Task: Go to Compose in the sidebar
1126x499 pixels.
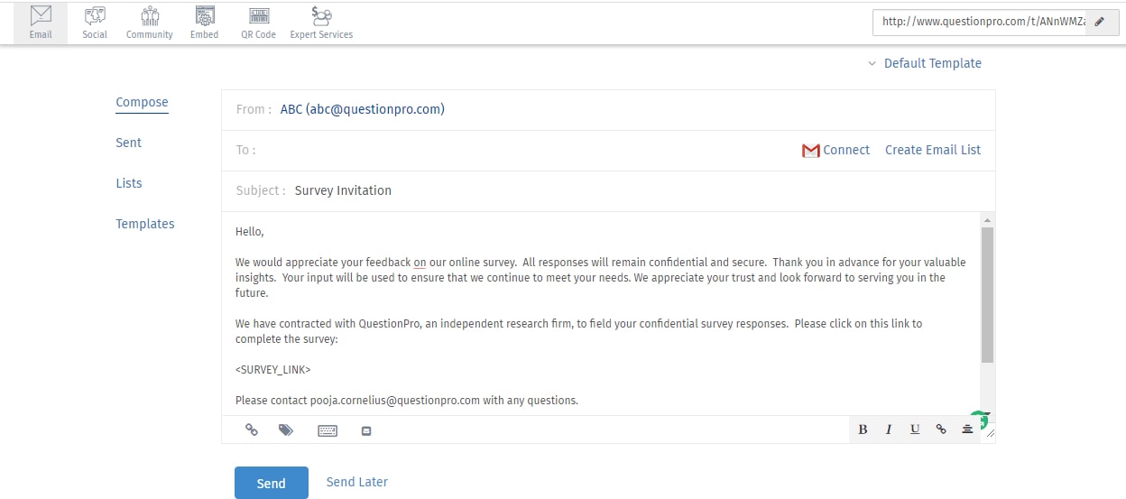Action: click(x=142, y=102)
